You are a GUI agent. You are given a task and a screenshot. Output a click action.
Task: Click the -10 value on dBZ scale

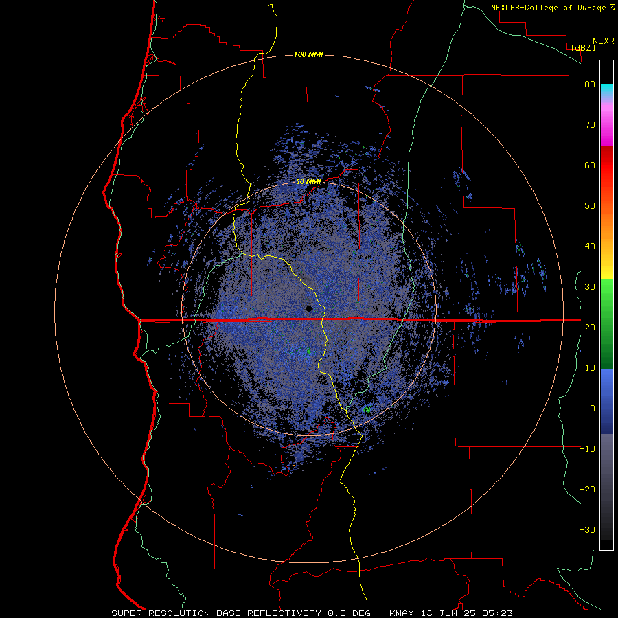pos(587,449)
